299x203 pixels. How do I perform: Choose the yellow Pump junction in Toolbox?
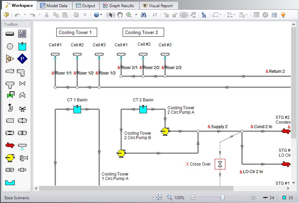(10, 158)
